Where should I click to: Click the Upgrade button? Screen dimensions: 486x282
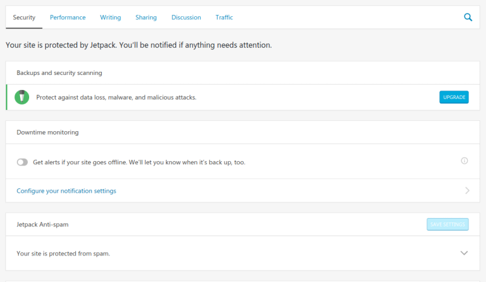click(x=454, y=97)
